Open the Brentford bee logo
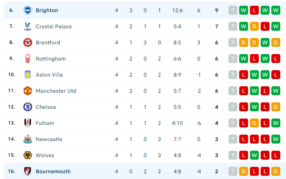This screenshot has height=179, width=286. [x=28, y=42]
